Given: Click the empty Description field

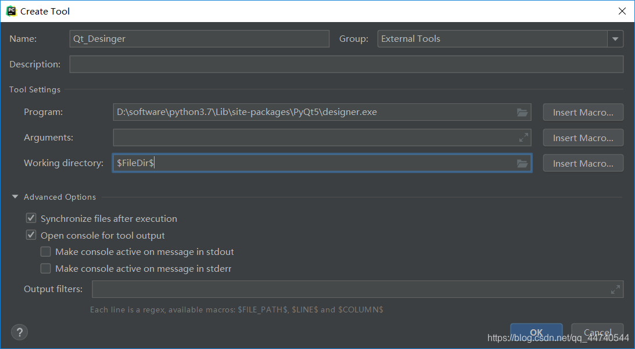Looking at the screenshot, I should (x=346, y=64).
